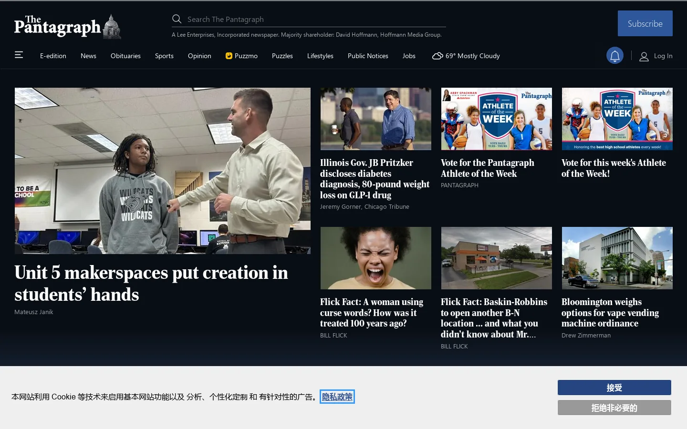Screen dimensions: 687x429
Task: Accept cookies with 接受 button
Action: point(614,388)
